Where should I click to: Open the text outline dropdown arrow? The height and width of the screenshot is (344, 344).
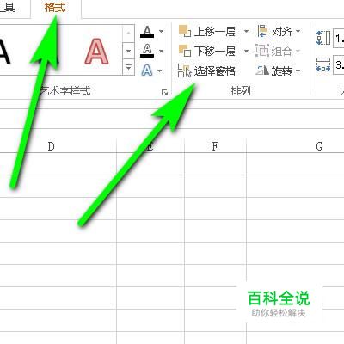[x=161, y=52]
